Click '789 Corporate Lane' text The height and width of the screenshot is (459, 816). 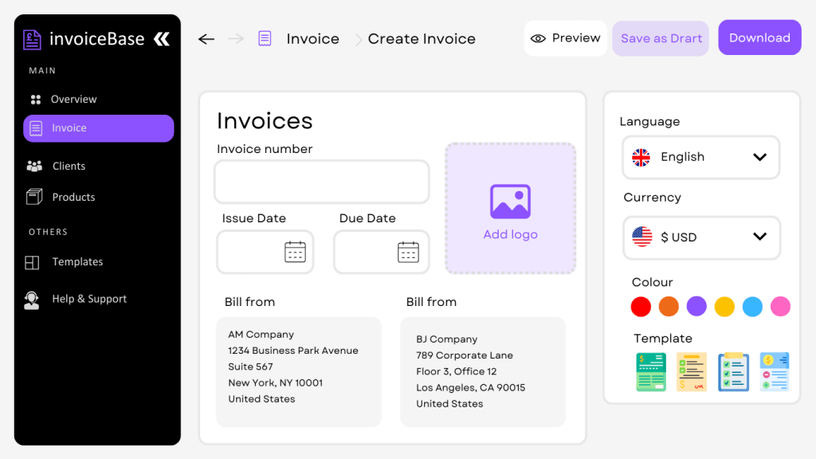pos(465,355)
